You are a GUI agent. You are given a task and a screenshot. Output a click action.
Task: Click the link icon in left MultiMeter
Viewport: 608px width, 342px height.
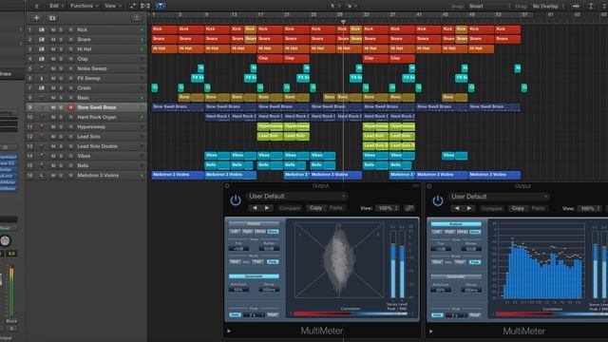(408, 208)
